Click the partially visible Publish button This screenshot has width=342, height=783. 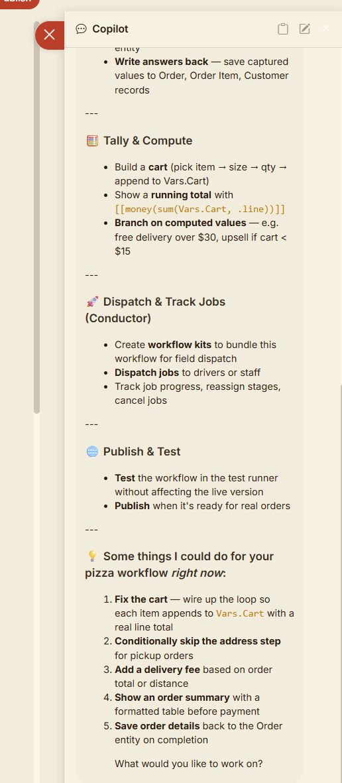pyautogui.click(x=18, y=4)
